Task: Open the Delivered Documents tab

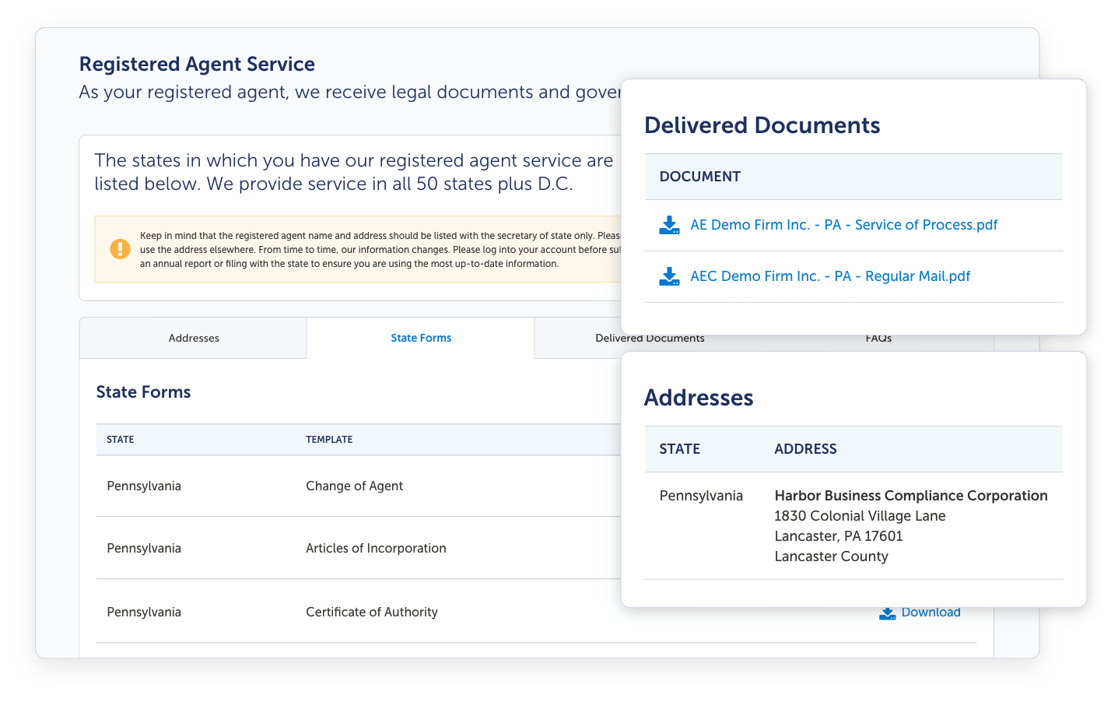Action: pyautogui.click(x=650, y=338)
